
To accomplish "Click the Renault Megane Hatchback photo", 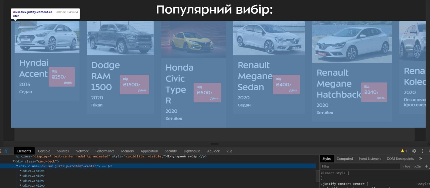I will 352,42.
